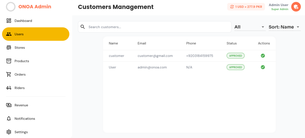
Task: Open the orange admin avatar icon
Action: click(x=296, y=7)
